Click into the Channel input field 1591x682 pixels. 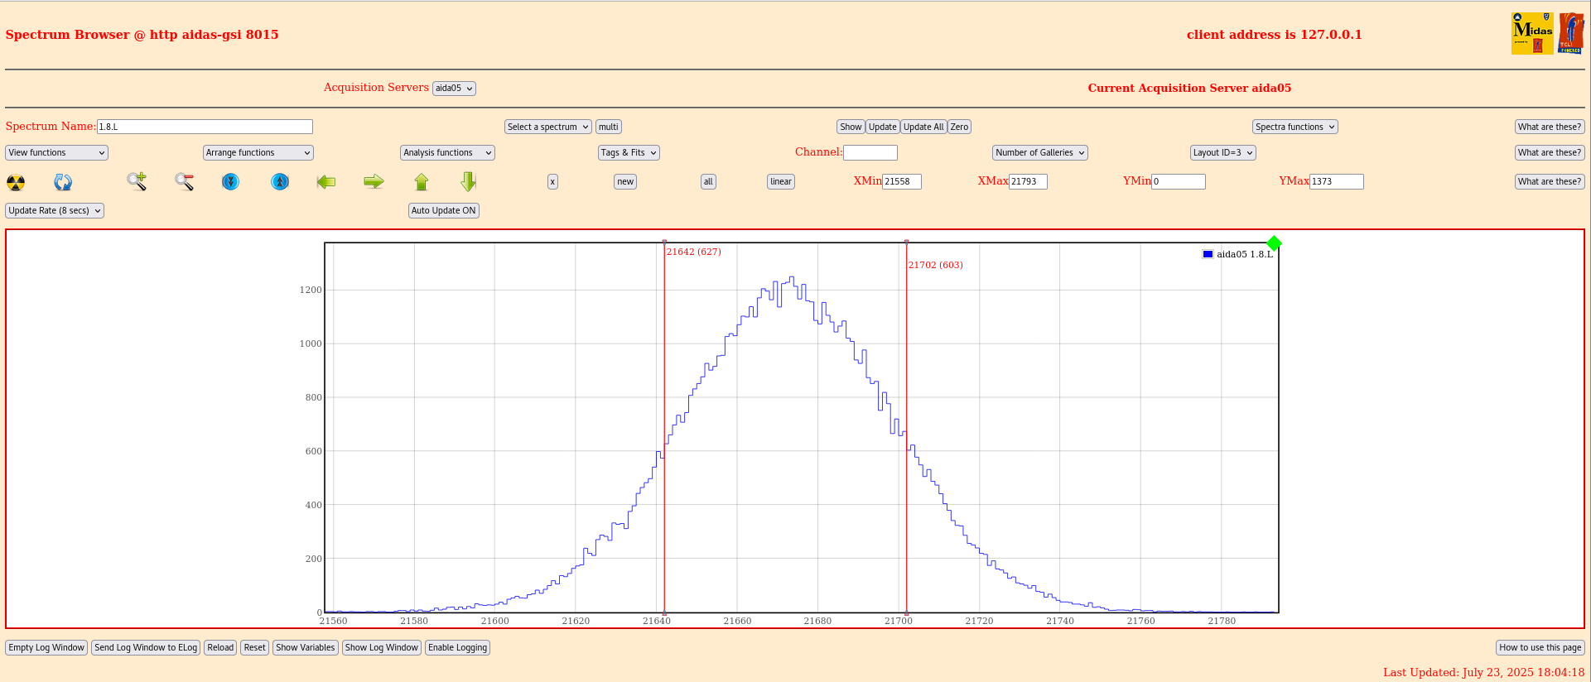click(x=870, y=152)
